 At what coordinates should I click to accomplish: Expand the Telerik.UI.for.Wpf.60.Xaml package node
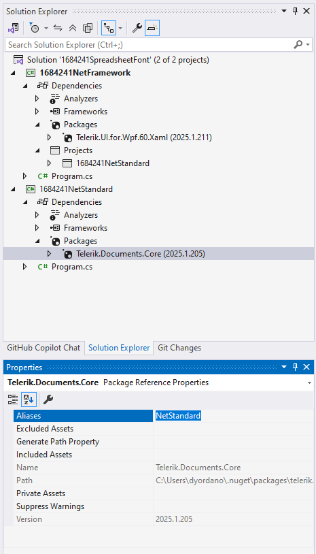pyautogui.click(x=49, y=137)
